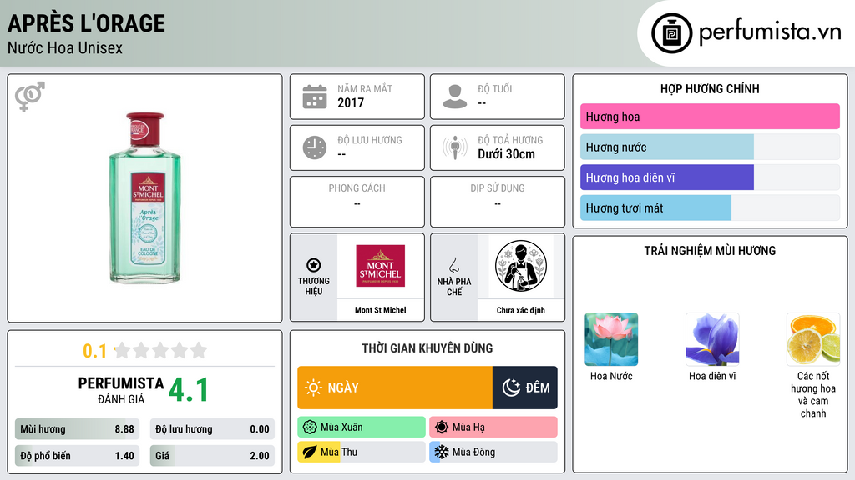The width and height of the screenshot is (855, 480).
Task: Click the perfumista.vn bottle logo icon
Action: coord(671,33)
